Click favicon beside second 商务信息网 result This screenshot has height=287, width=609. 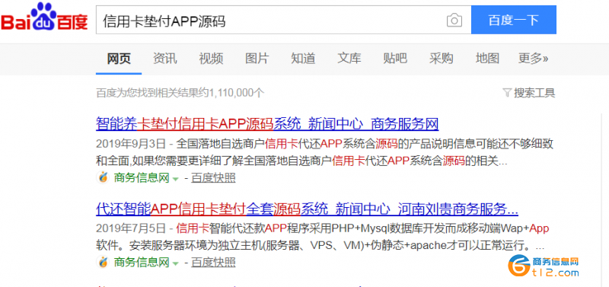click(x=103, y=262)
